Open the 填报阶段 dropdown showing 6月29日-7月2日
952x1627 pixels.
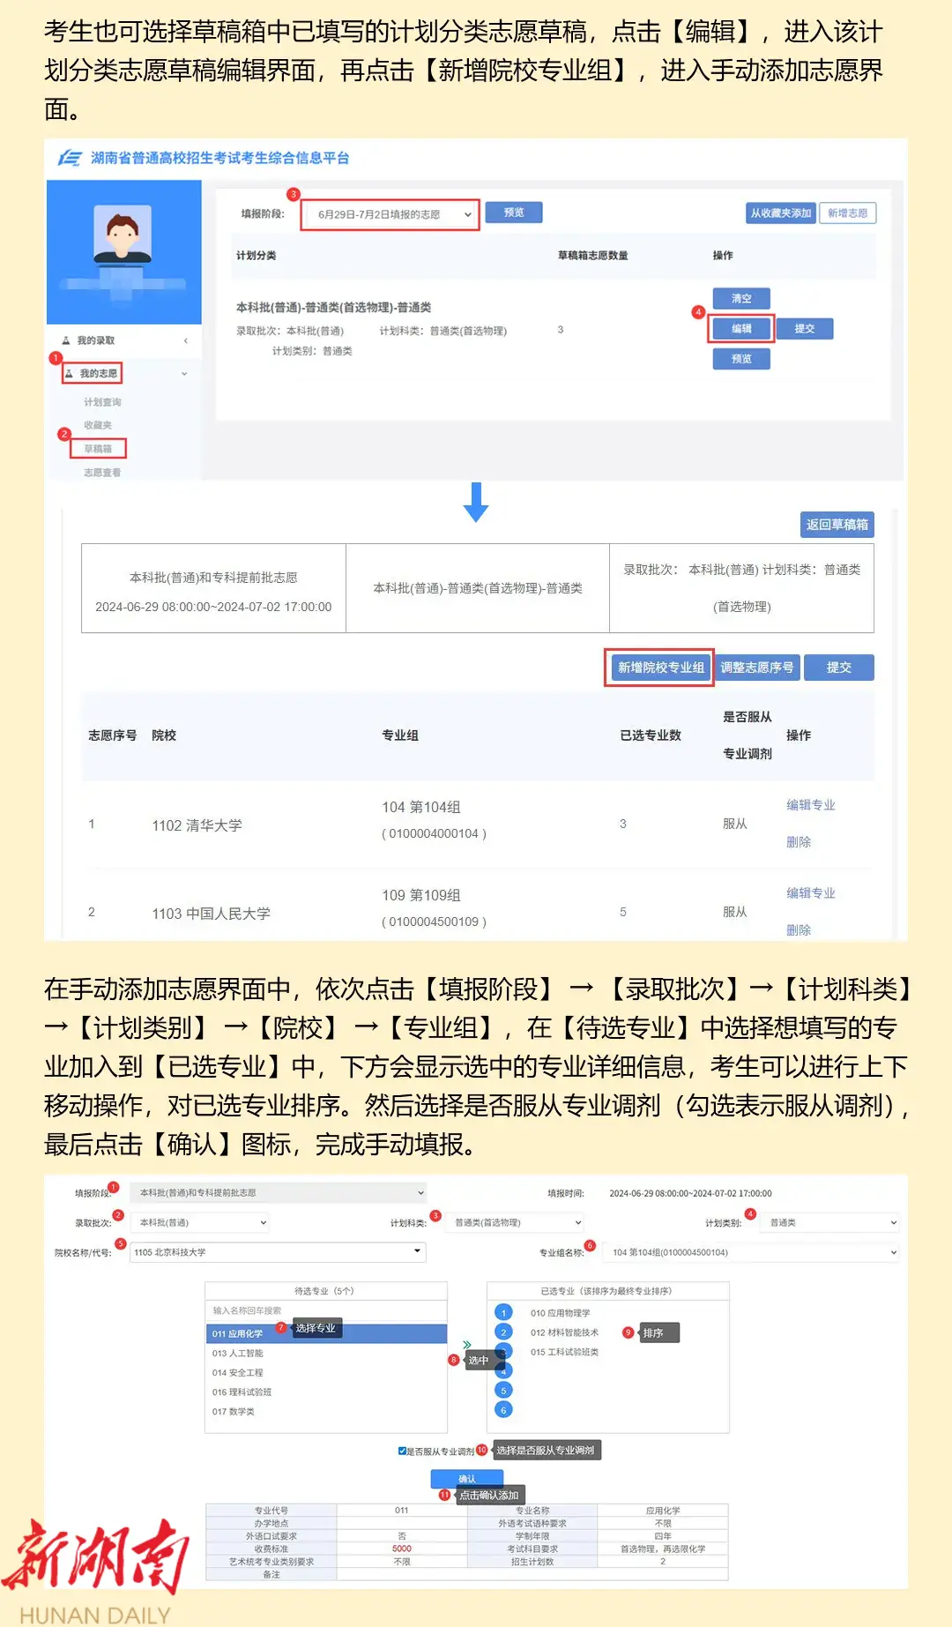click(390, 214)
